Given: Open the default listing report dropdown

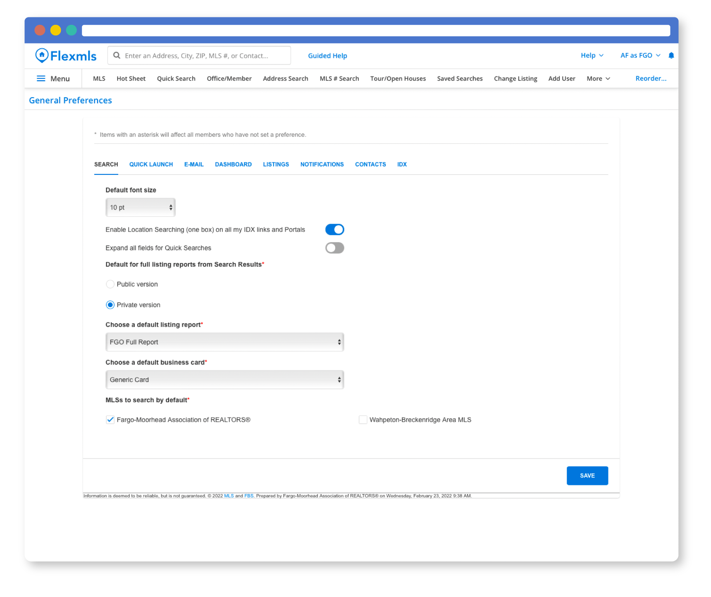Looking at the screenshot, I should tap(224, 342).
